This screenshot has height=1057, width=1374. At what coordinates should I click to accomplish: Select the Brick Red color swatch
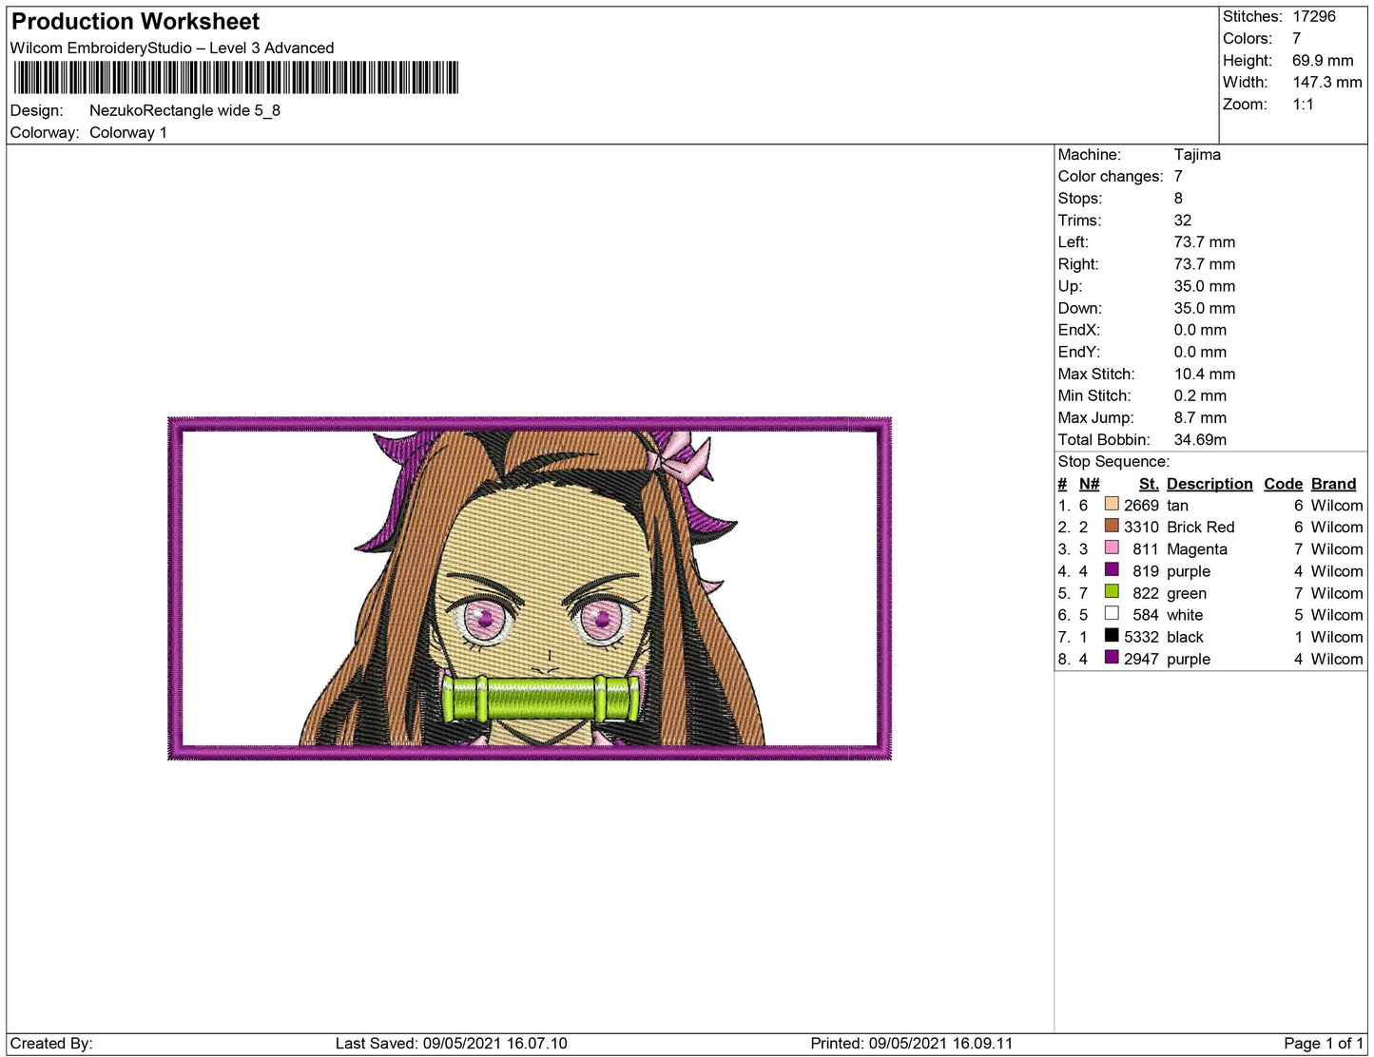[x=1112, y=526]
